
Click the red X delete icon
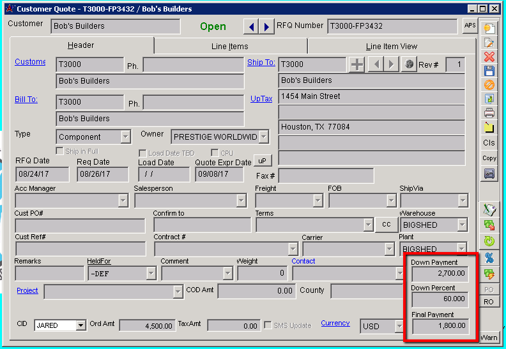click(489, 57)
